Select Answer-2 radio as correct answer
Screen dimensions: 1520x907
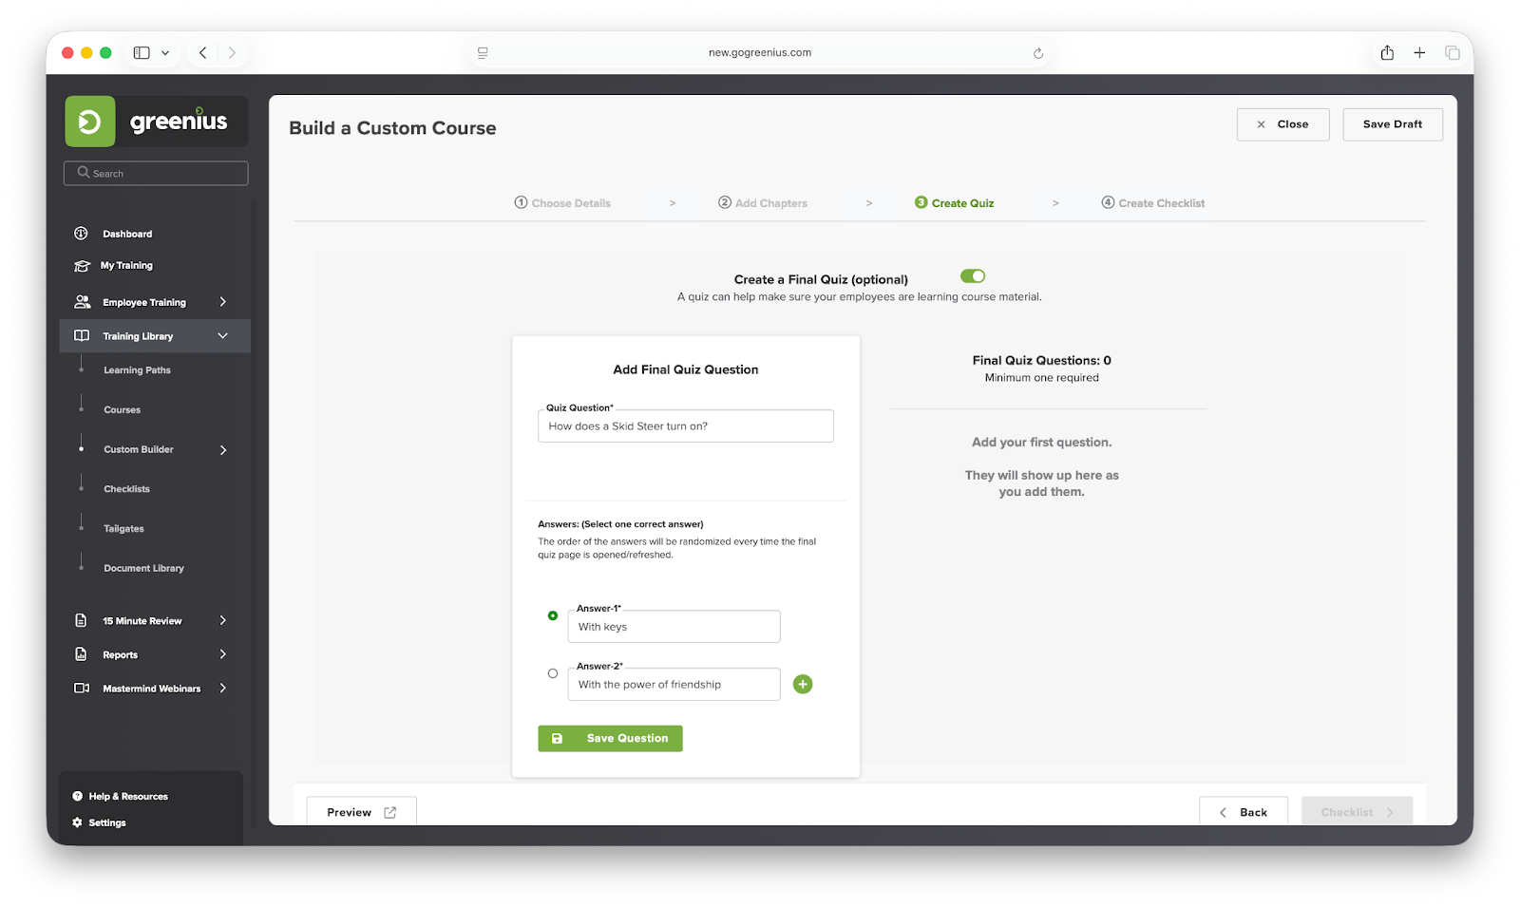553,673
